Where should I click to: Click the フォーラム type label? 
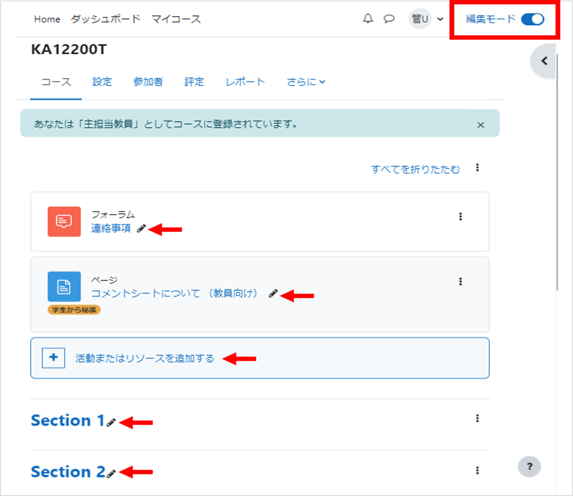[x=113, y=214]
